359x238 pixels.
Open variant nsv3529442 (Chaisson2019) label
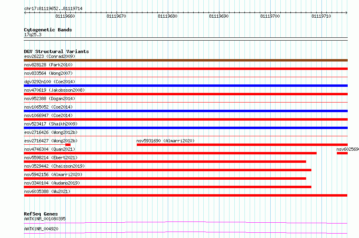point(54,166)
